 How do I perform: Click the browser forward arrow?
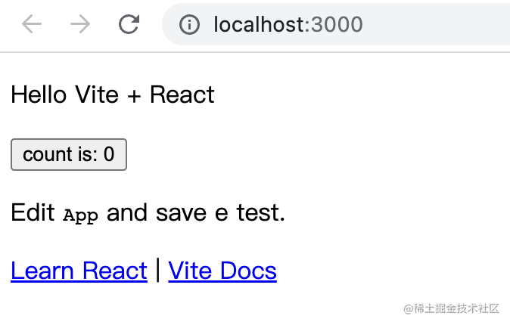[x=79, y=24]
